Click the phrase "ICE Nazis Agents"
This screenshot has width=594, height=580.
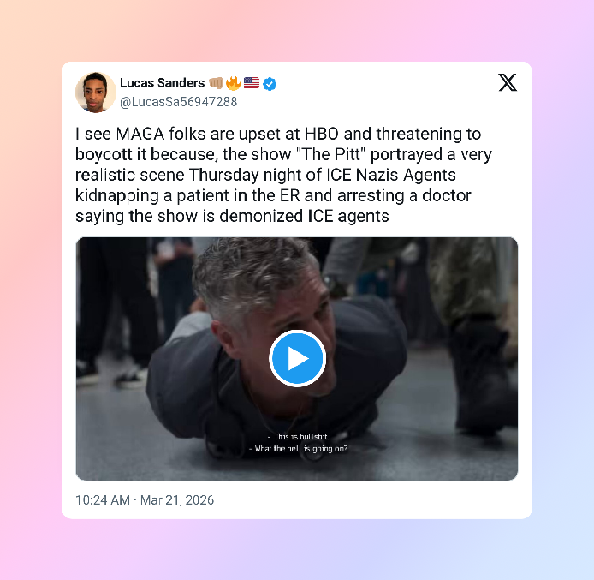click(391, 175)
